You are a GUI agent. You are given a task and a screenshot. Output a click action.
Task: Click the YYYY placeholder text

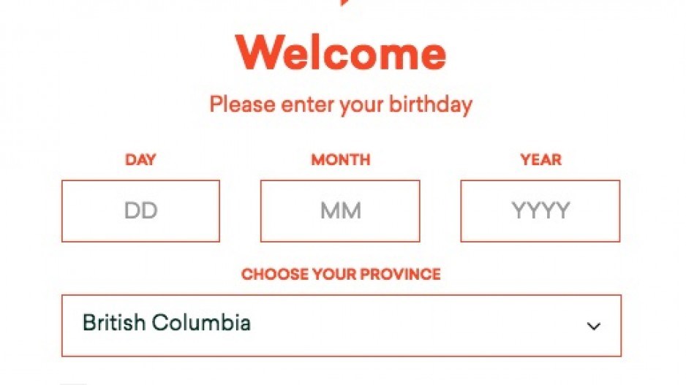[540, 210]
